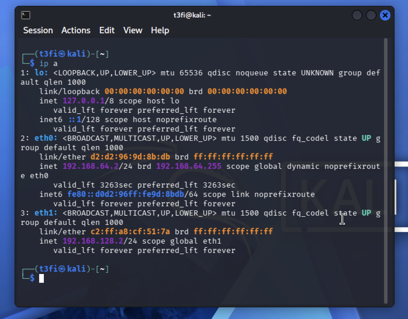Click the 'UP' state on eth0 line

coord(366,138)
